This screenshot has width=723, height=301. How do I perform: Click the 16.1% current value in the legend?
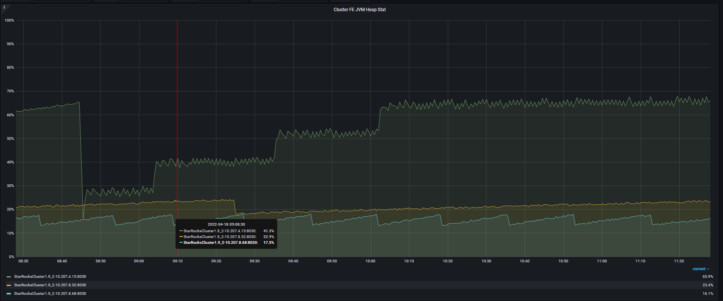click(x=708, y=294)
